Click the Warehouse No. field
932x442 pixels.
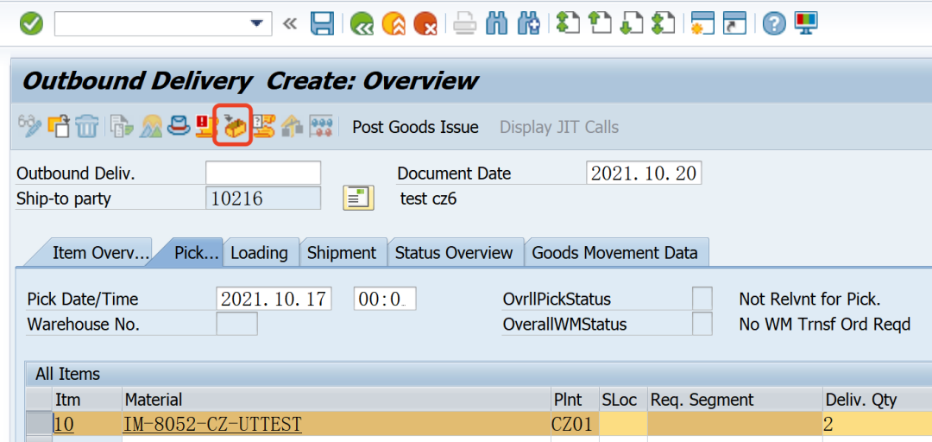click(236, 325)
